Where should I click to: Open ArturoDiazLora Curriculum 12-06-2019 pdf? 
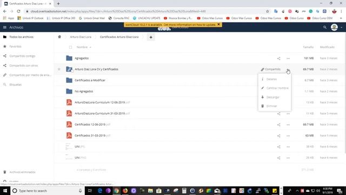102,102
